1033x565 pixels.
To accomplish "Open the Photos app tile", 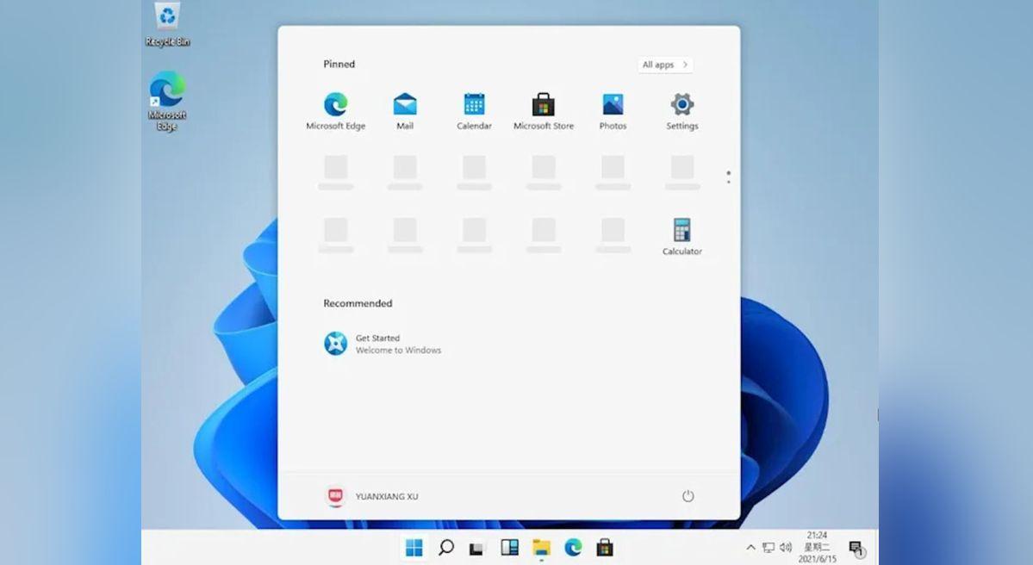I will coord(613,111).
